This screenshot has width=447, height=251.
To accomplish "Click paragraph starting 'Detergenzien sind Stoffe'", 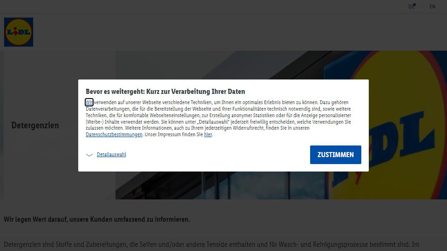I will coord(211,244).
